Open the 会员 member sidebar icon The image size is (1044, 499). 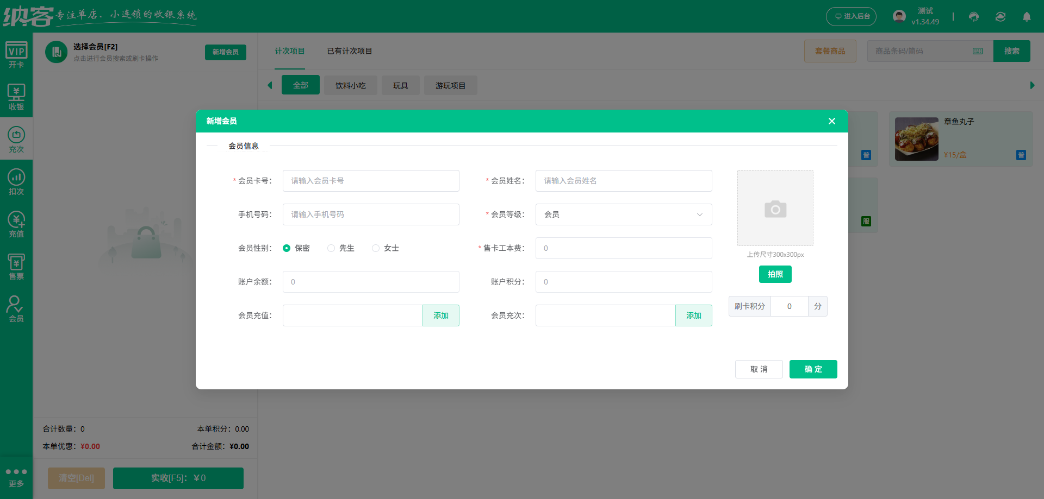click(x=16, y=307)
